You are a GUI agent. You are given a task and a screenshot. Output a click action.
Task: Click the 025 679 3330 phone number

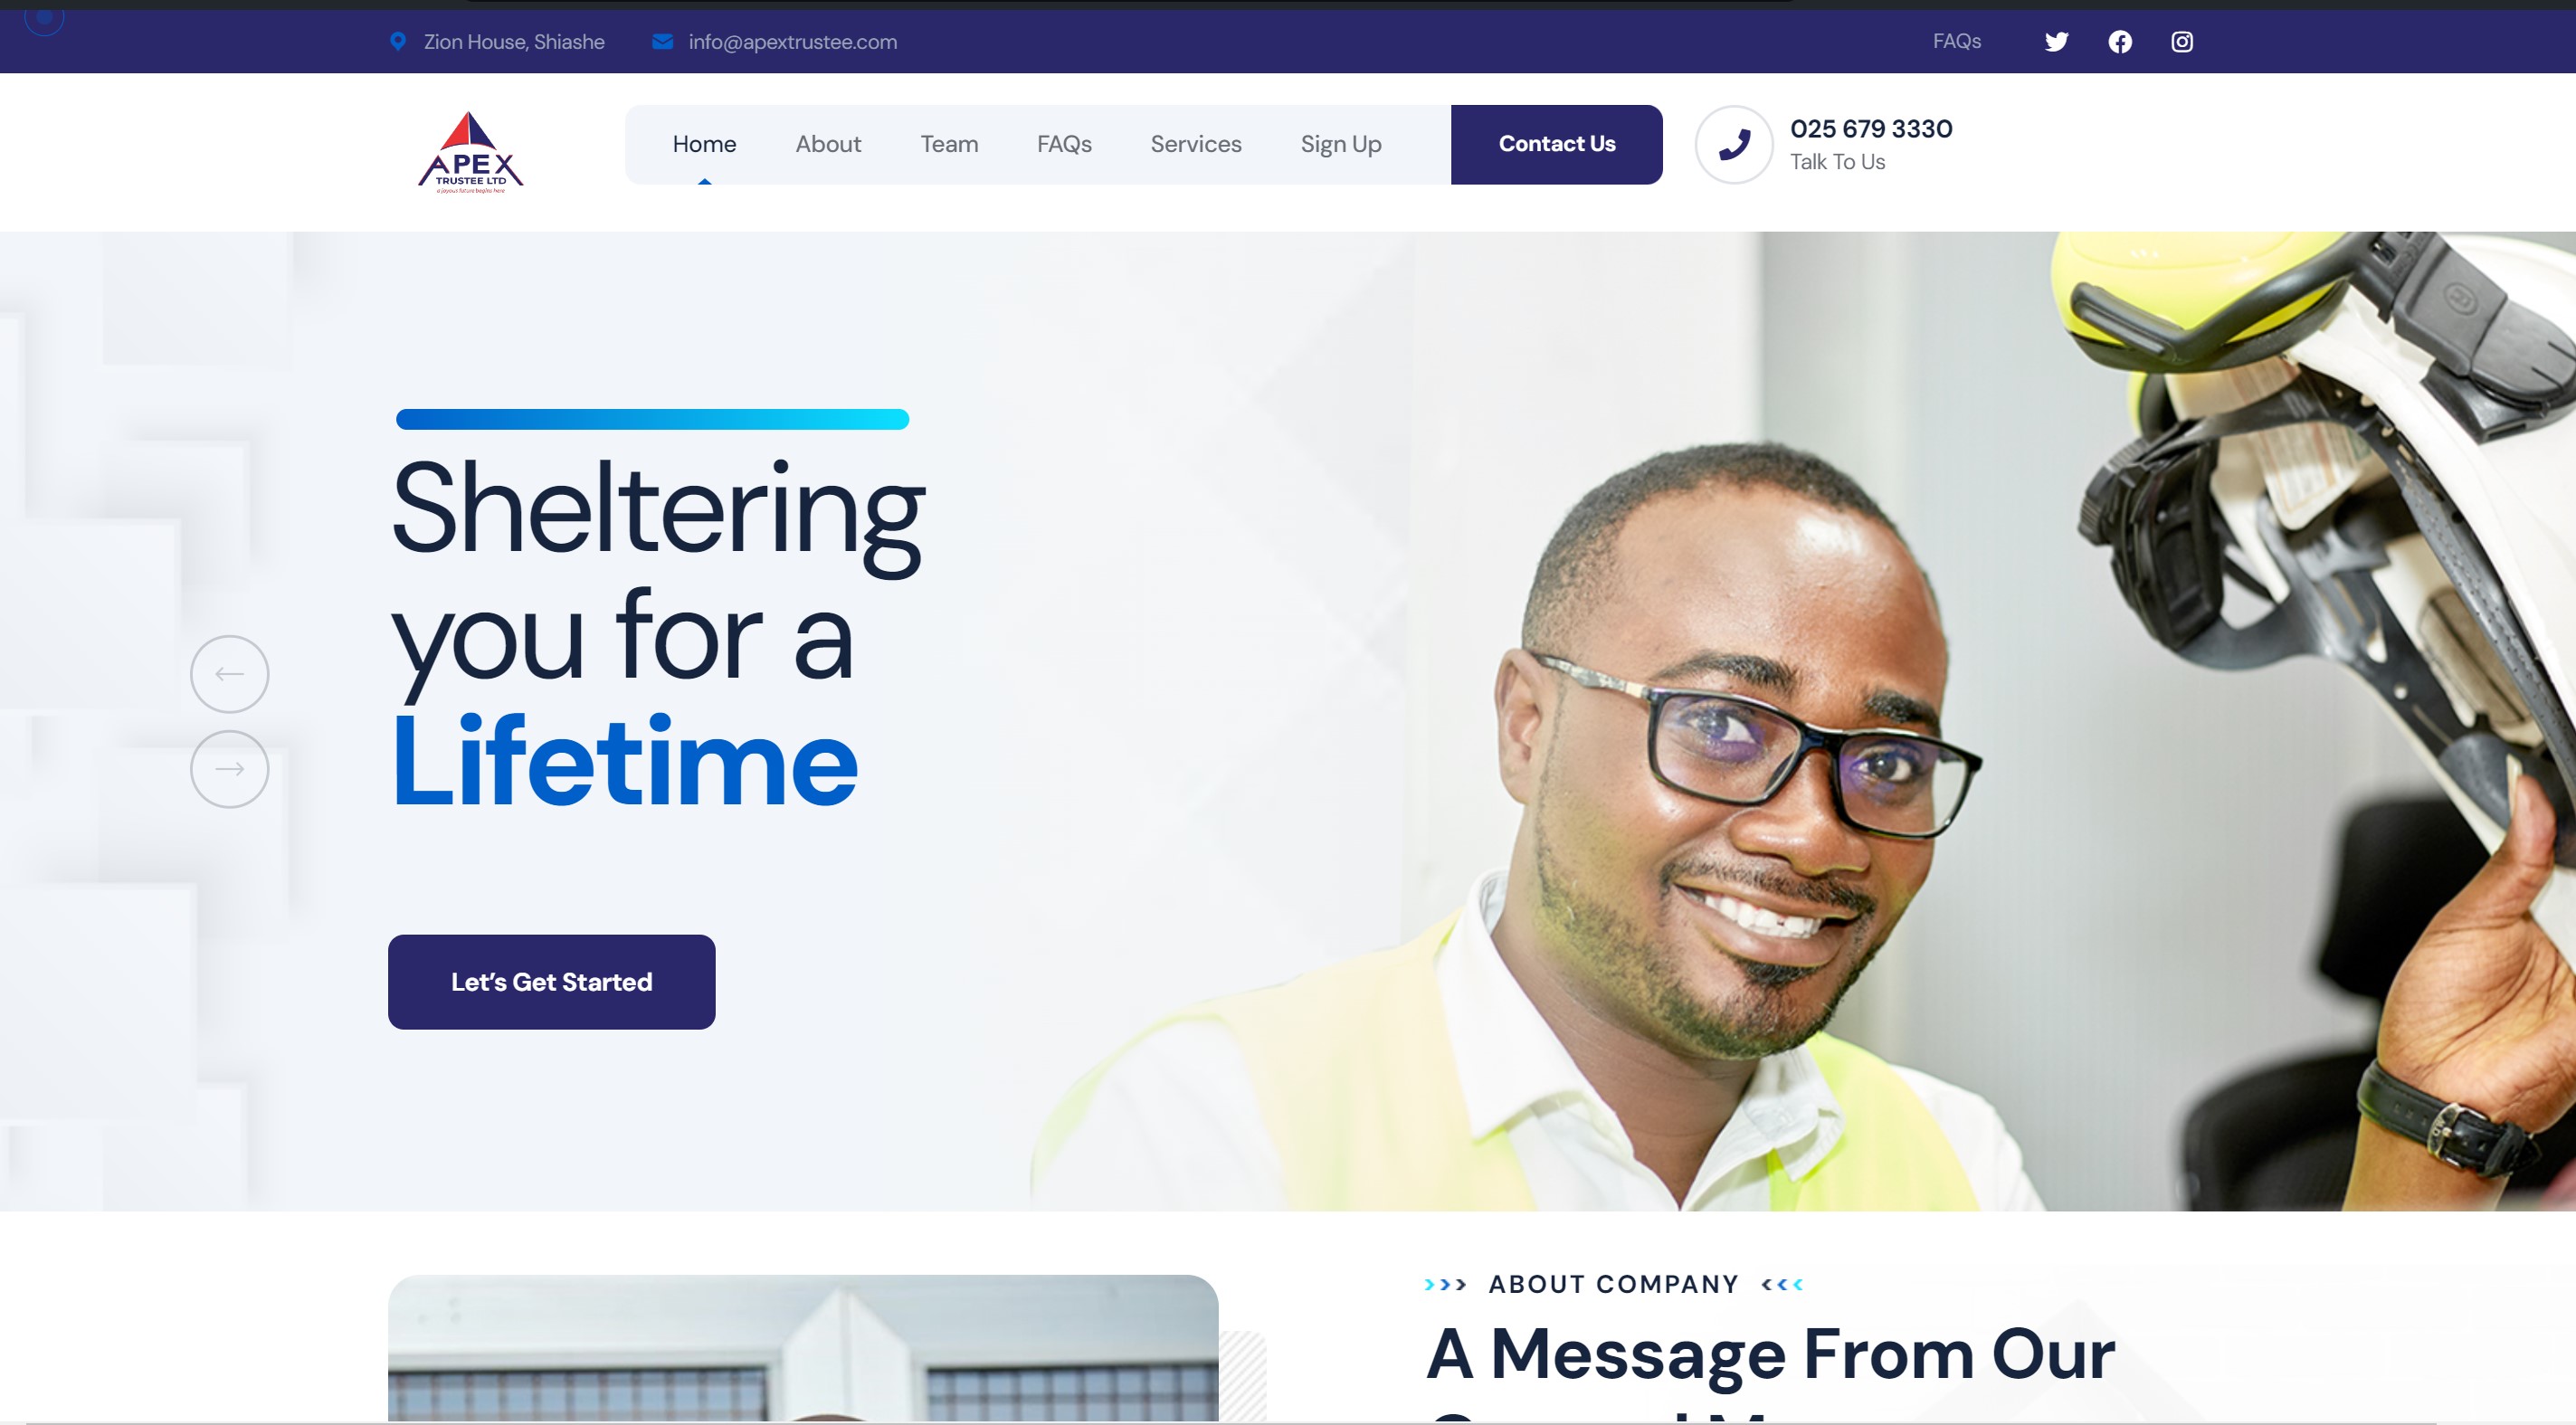(1871, 129)
